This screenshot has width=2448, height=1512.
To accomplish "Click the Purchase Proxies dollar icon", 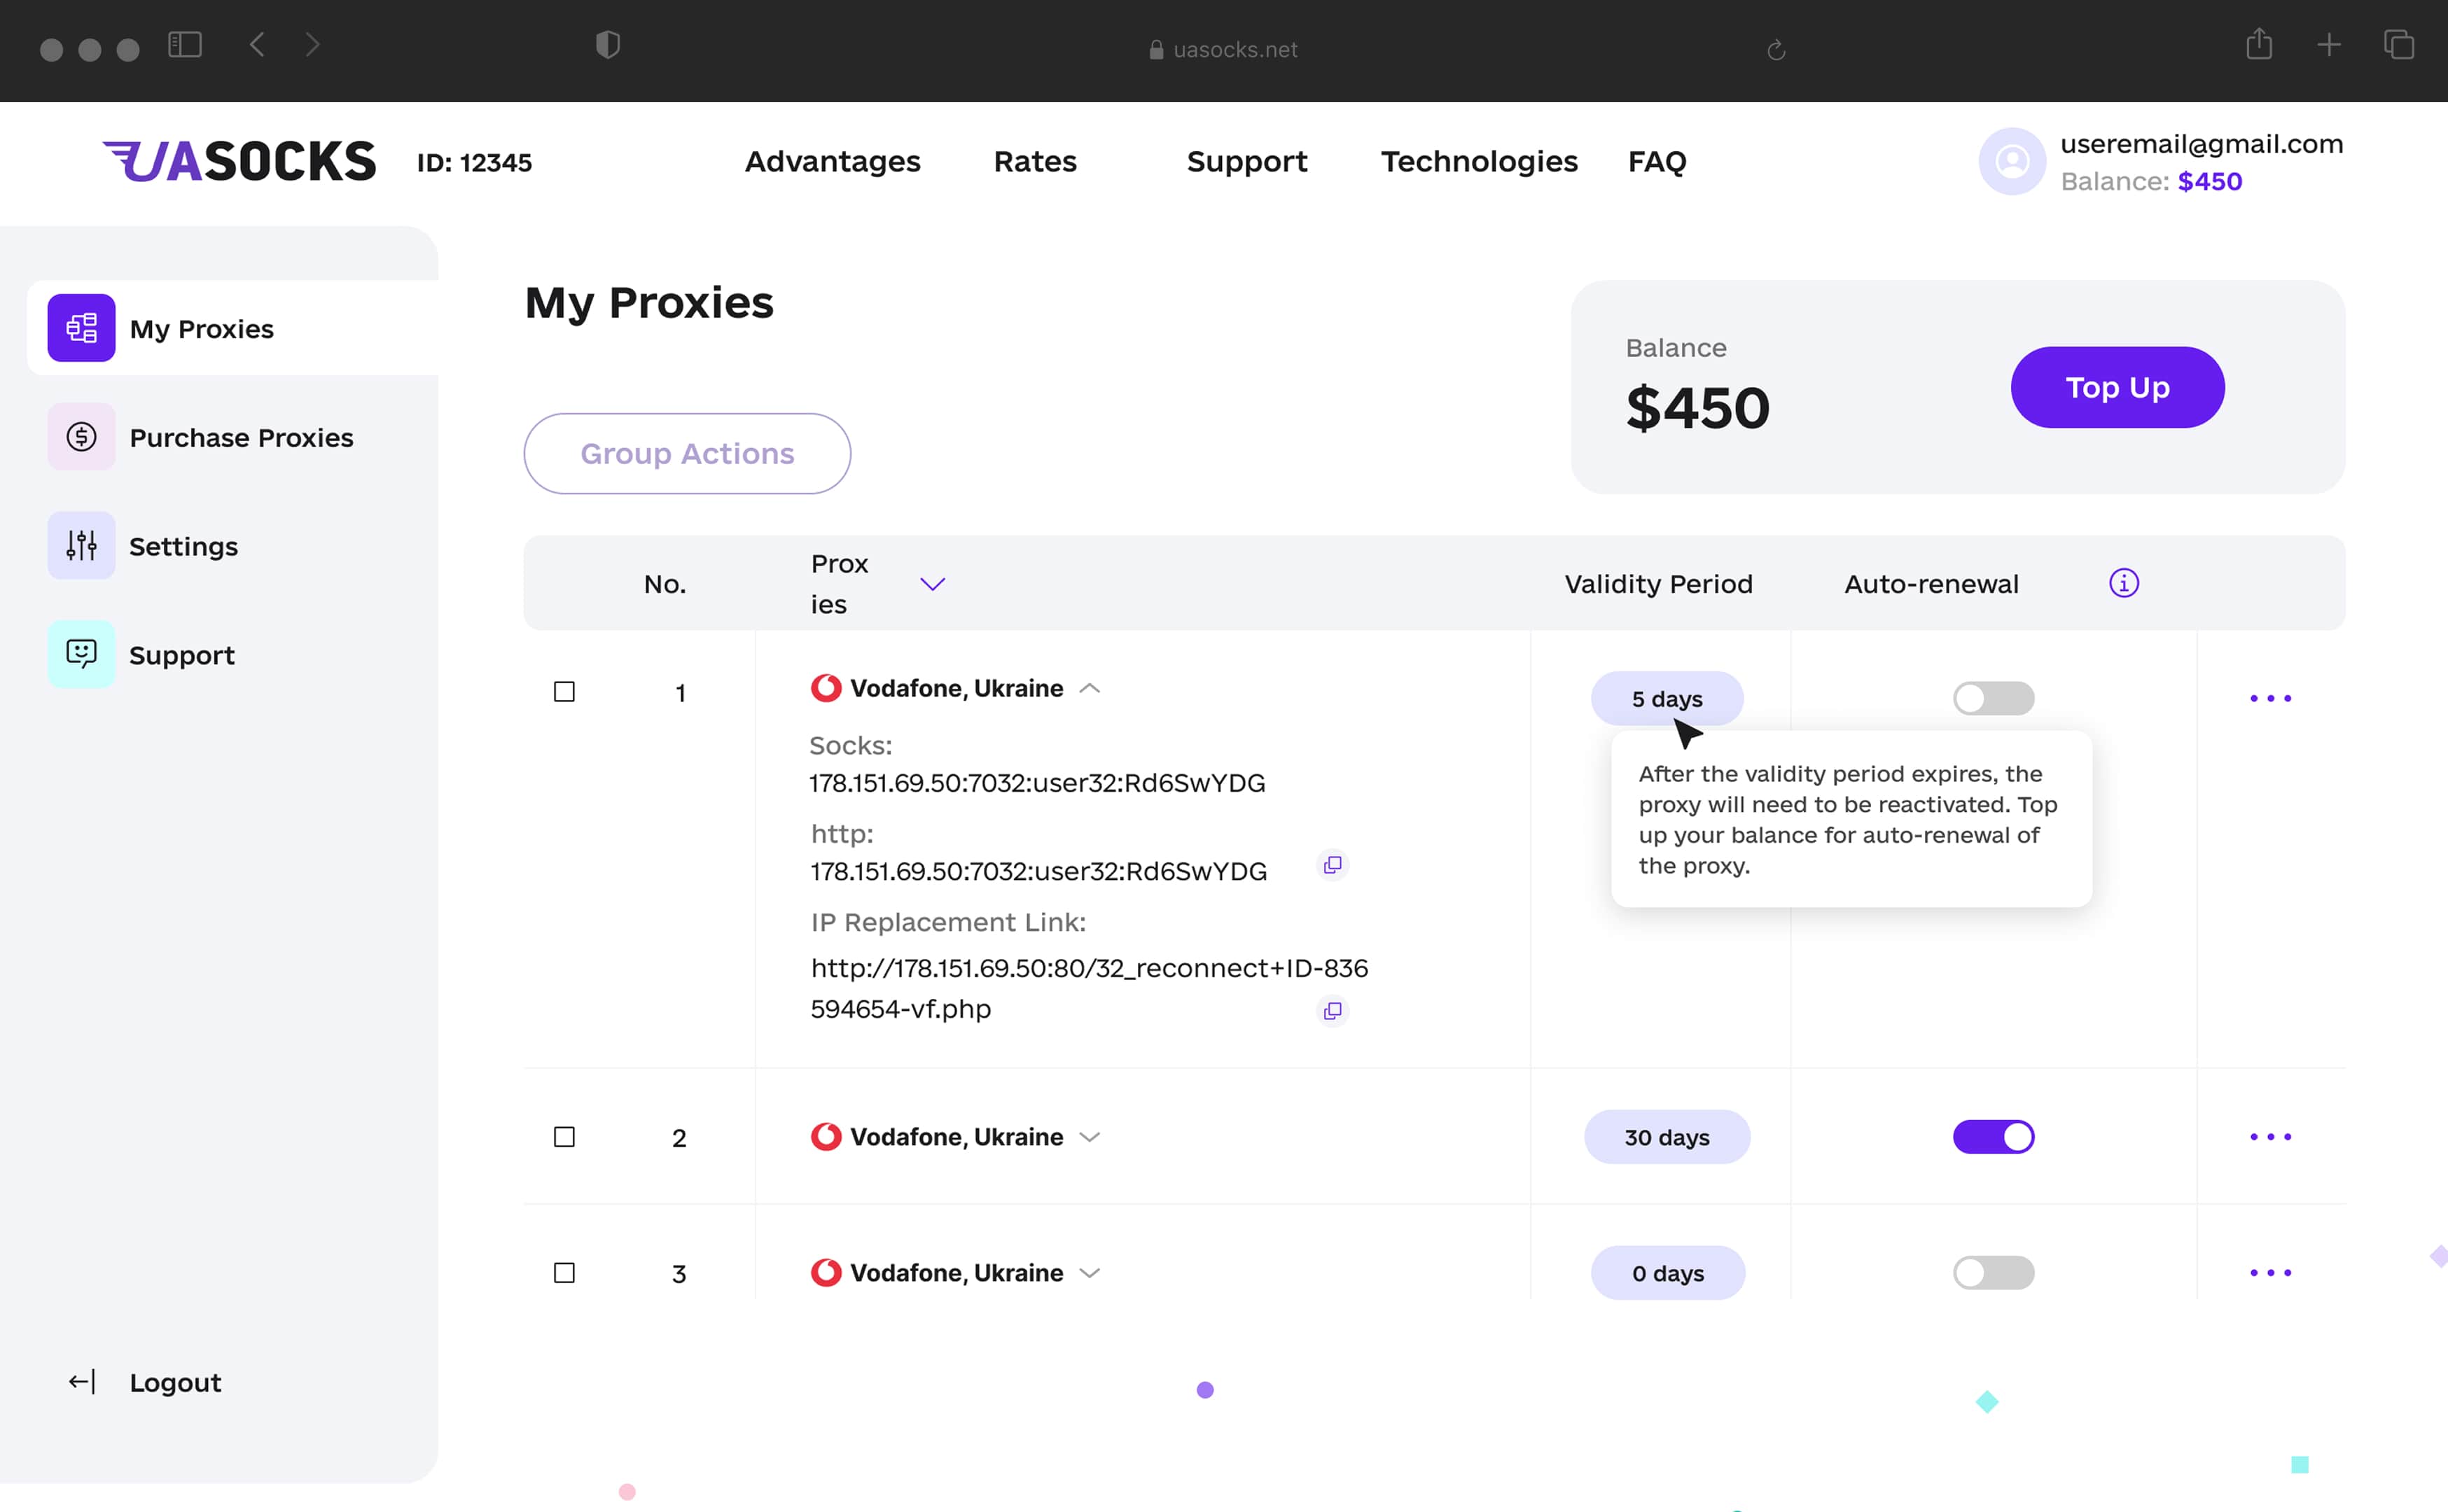I will click(x=82, y=437).
